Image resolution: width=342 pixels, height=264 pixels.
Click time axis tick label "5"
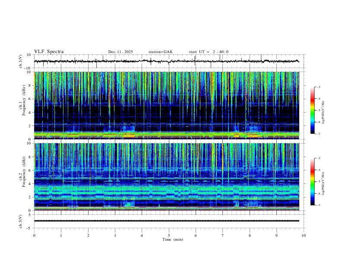(169, 236)
